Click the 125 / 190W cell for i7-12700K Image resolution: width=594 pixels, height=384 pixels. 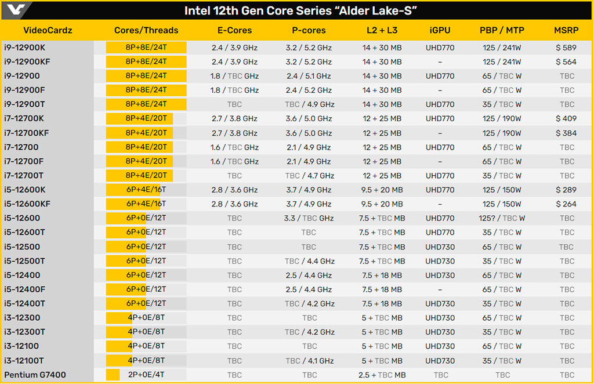[x=502, y=118]
